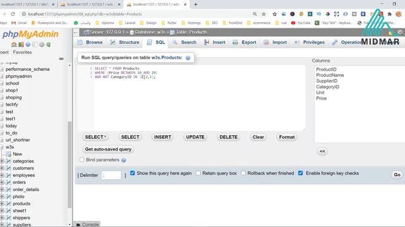This screenshot has height=227, width=405.
Task: Open the screenshot capture extension icon
Action: 337,14
